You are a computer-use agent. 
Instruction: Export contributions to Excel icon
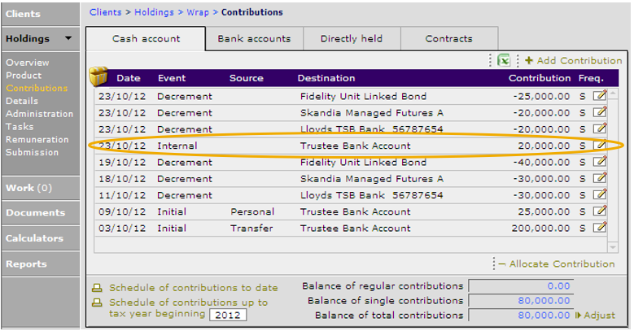[504, 61]
